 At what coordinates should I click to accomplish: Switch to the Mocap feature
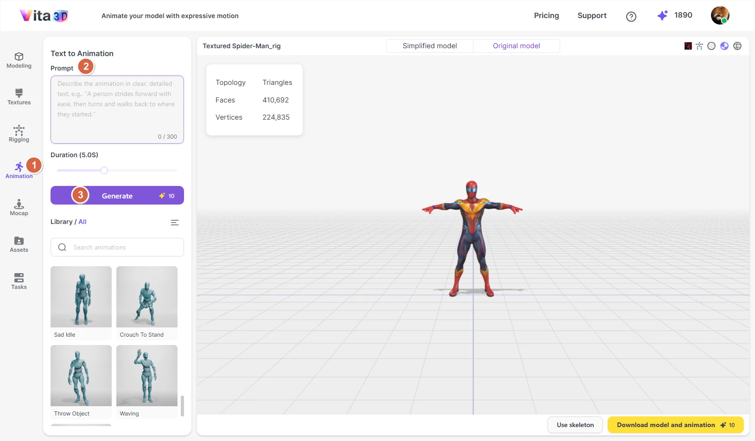click(x=19, y=208)
